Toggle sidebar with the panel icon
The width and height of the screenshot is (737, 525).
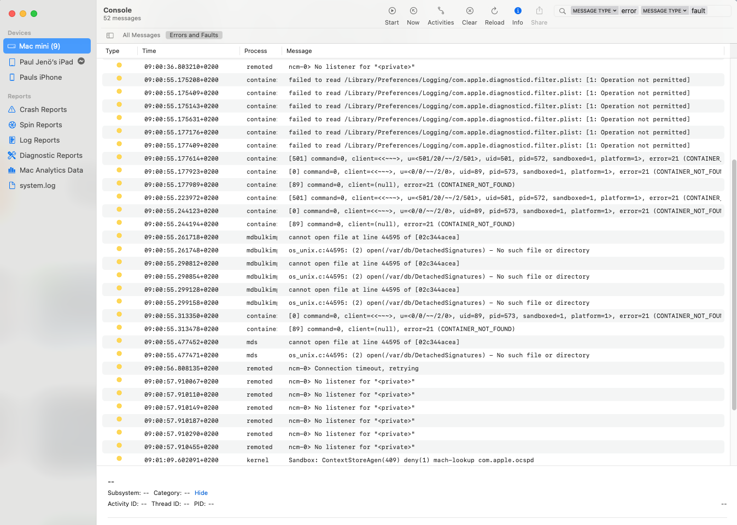(x=110, y=36)
